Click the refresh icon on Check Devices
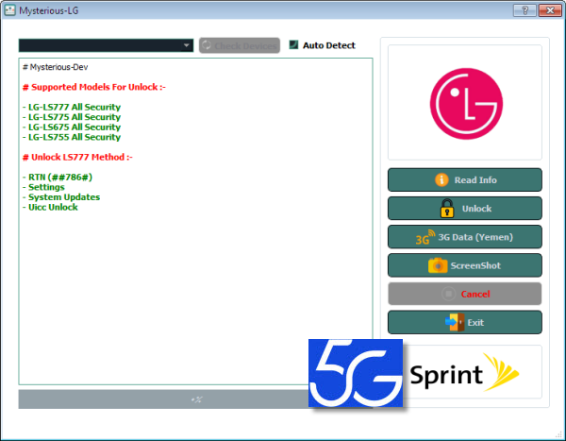The image size is (566, 441). [x=207, y=45]
